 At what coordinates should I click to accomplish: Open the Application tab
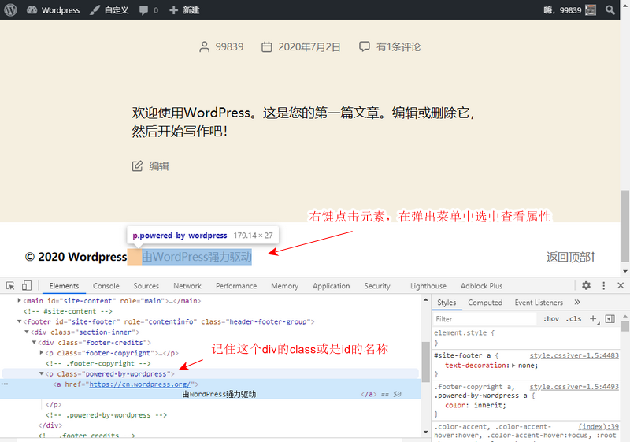331,286
